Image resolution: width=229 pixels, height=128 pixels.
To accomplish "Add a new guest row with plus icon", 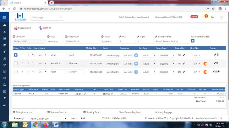I will coord(219,71).
